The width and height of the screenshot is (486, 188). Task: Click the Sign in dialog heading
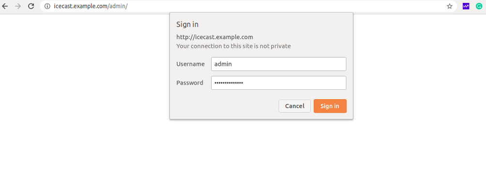coord(187,25)
